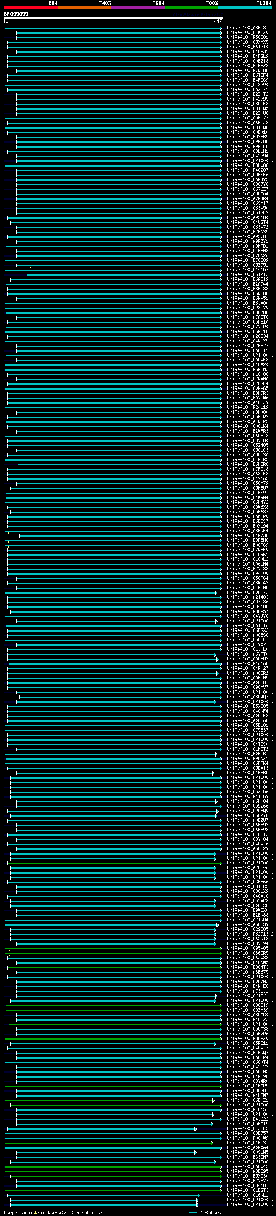
Task: Select hit label UniRef100_A7QDH8
Action: pos(248,70)
